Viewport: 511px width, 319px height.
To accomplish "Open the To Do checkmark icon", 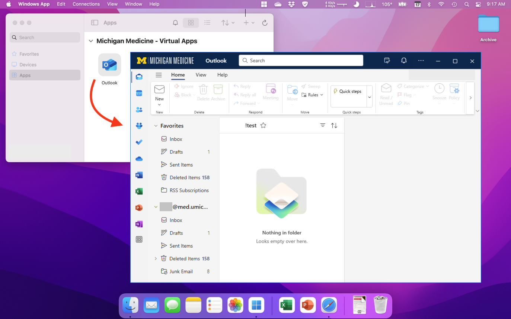I will click(x=139, y=142).
